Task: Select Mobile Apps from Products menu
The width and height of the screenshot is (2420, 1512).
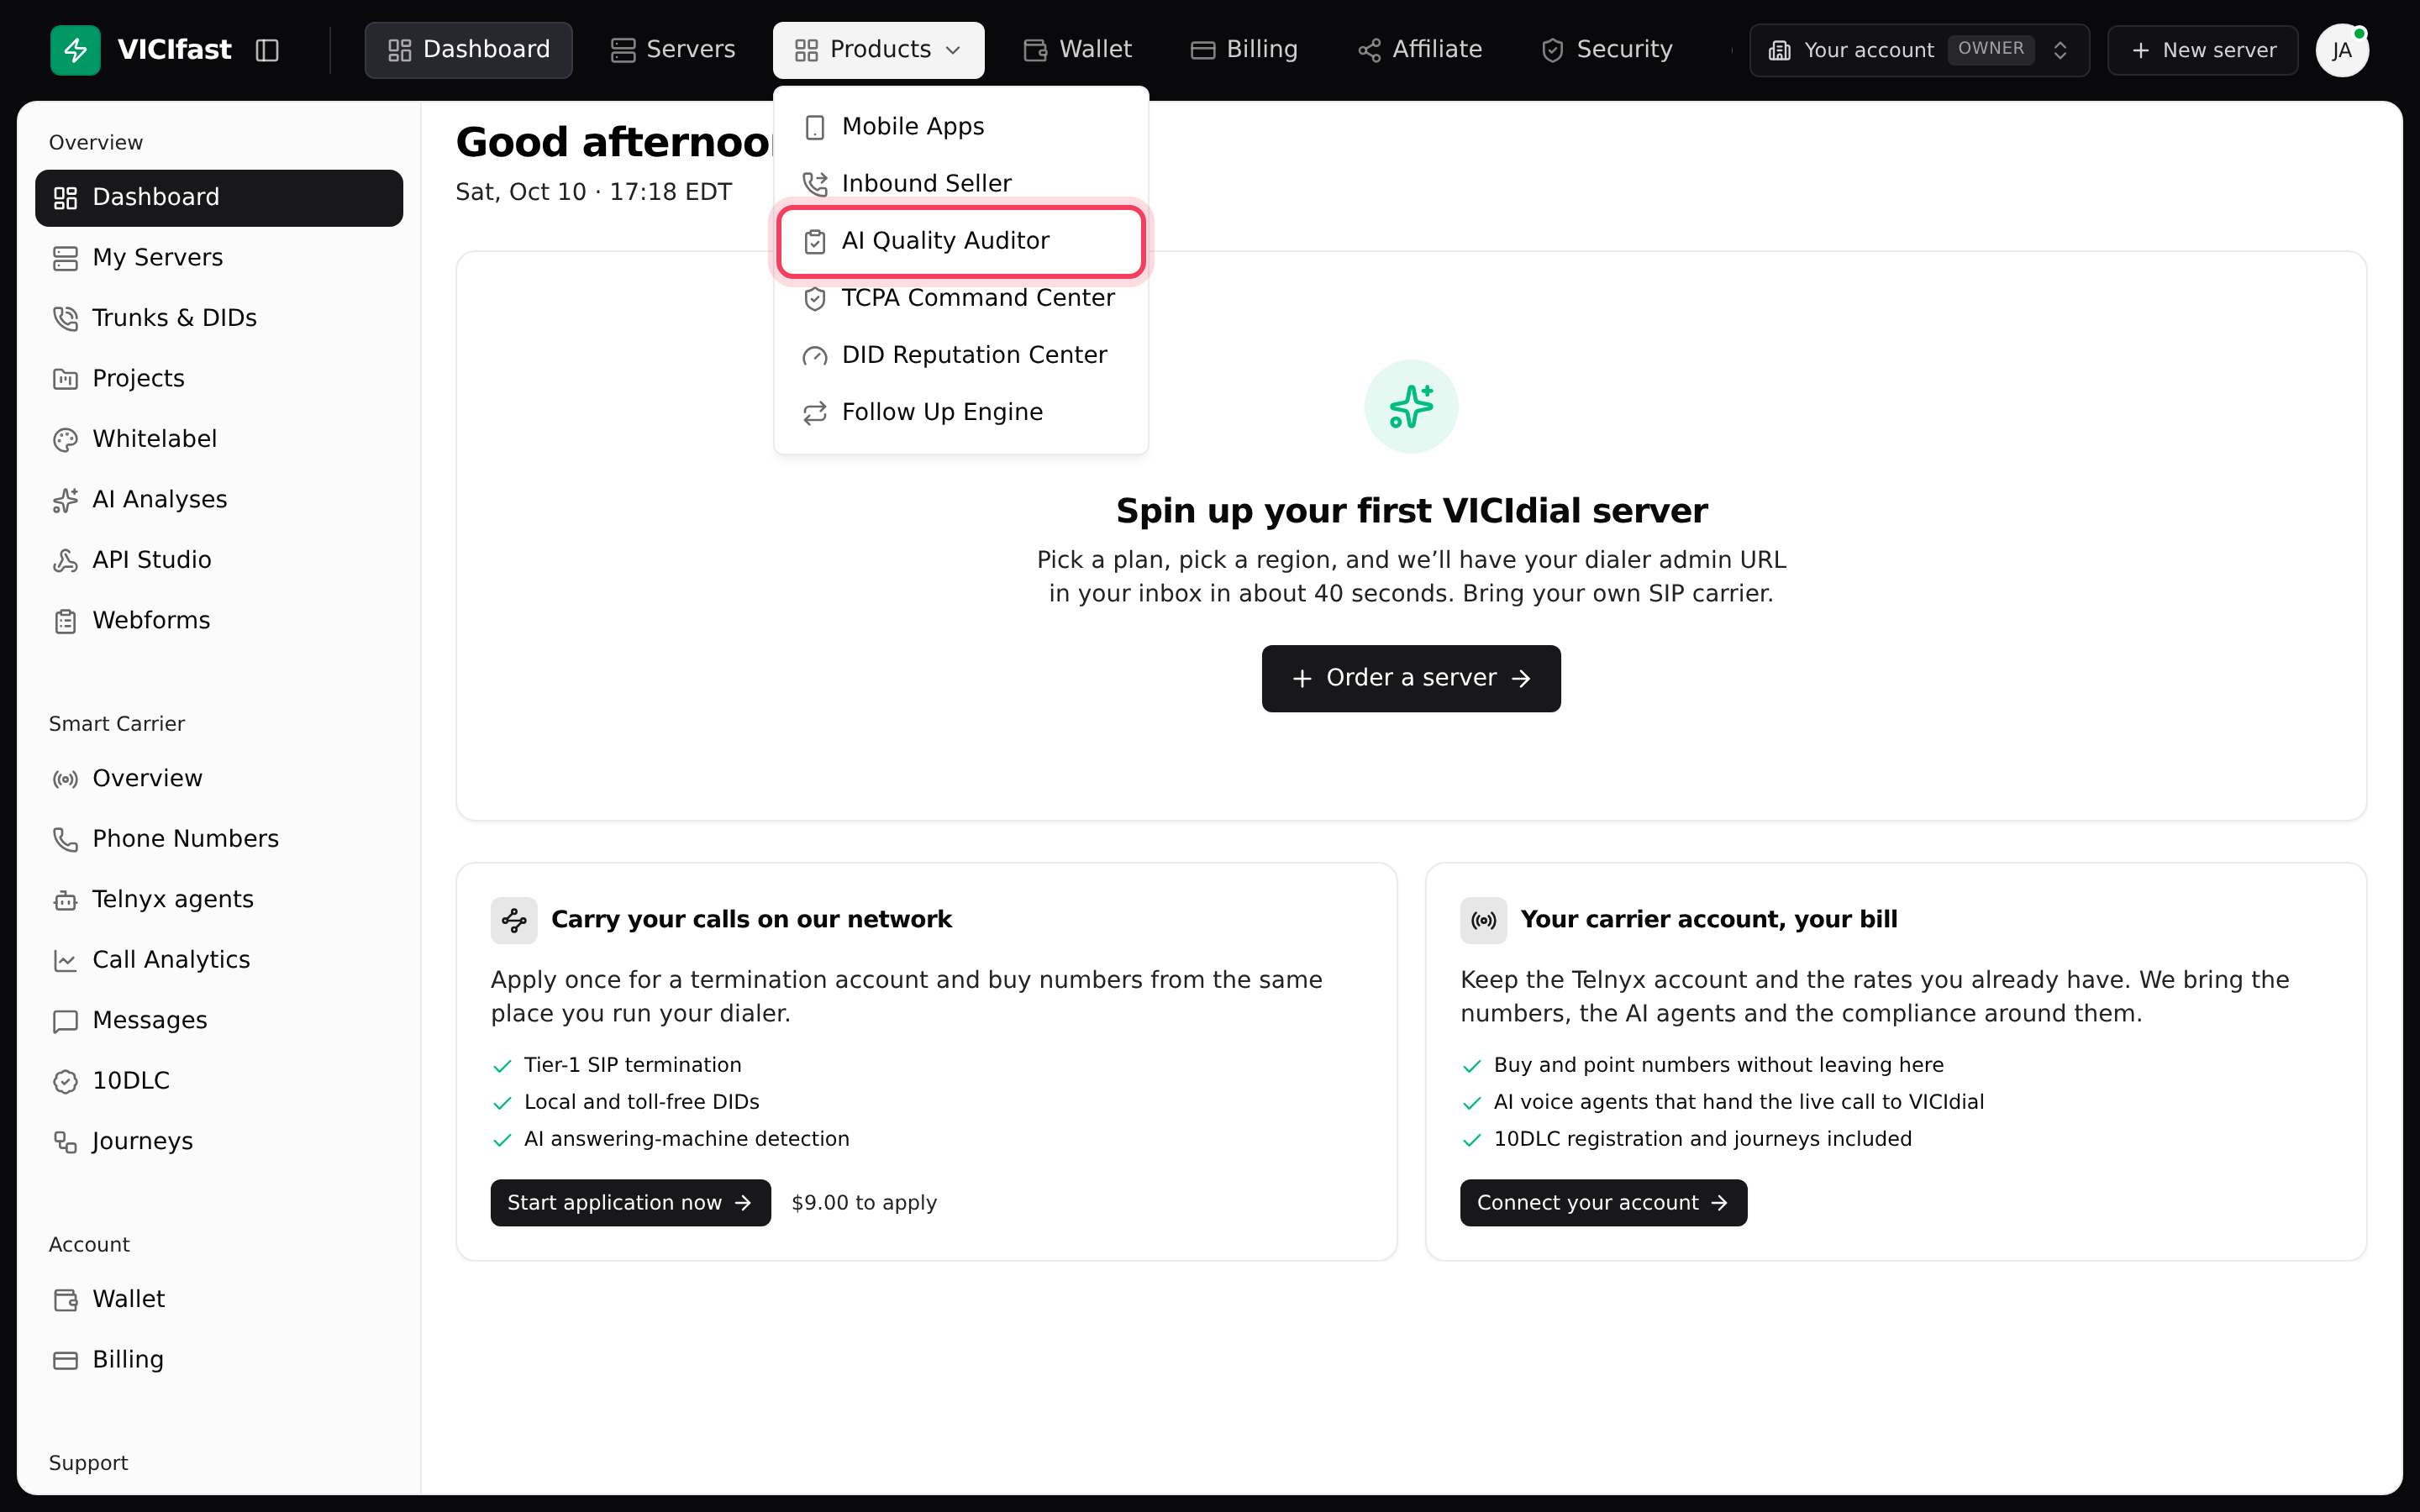Action: point(960,127)
